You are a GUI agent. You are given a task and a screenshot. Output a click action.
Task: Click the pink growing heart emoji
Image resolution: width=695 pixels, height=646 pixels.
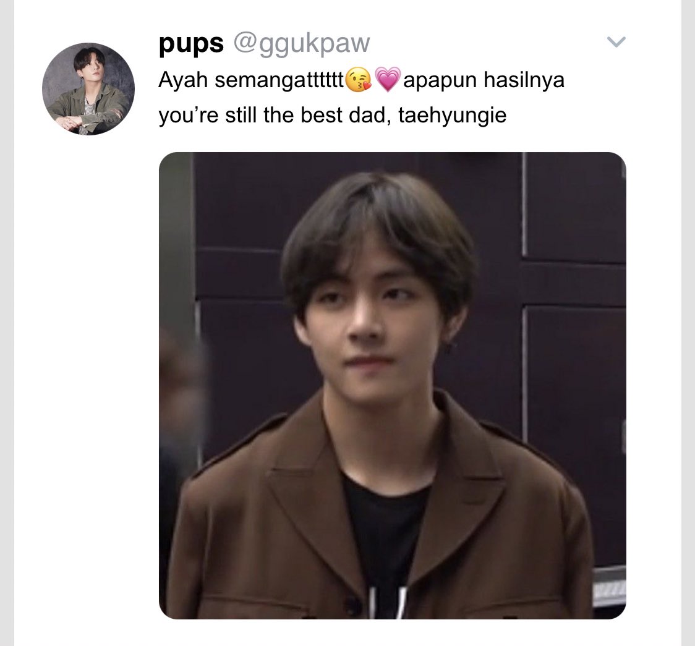(388, 80)
